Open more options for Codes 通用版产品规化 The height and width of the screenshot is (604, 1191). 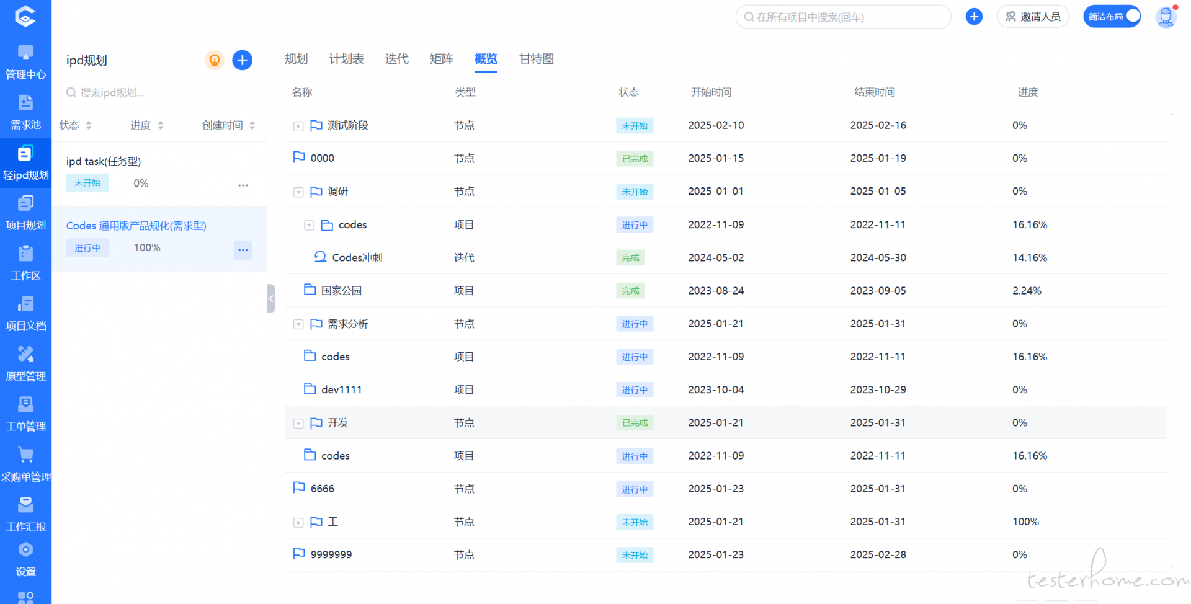[243, 250]
